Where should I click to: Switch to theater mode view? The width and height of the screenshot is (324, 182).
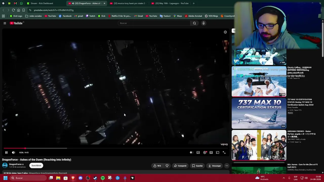(211, 152)
